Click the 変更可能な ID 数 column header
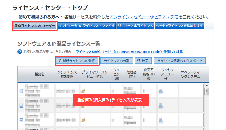 [x=149, y=74]
